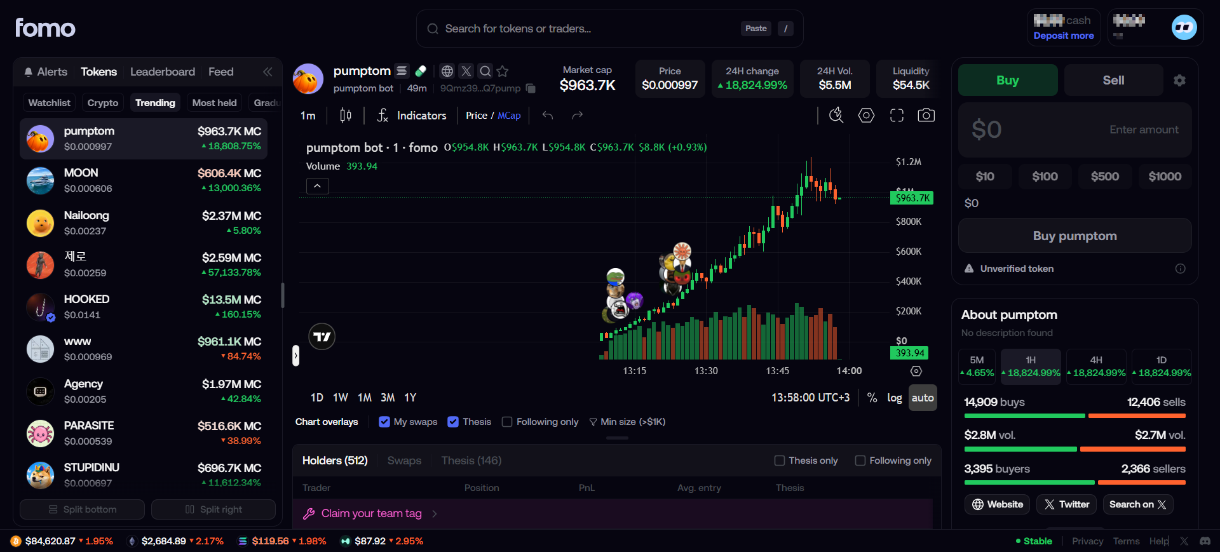Toggle fullscreen chart mode icon

897,115
